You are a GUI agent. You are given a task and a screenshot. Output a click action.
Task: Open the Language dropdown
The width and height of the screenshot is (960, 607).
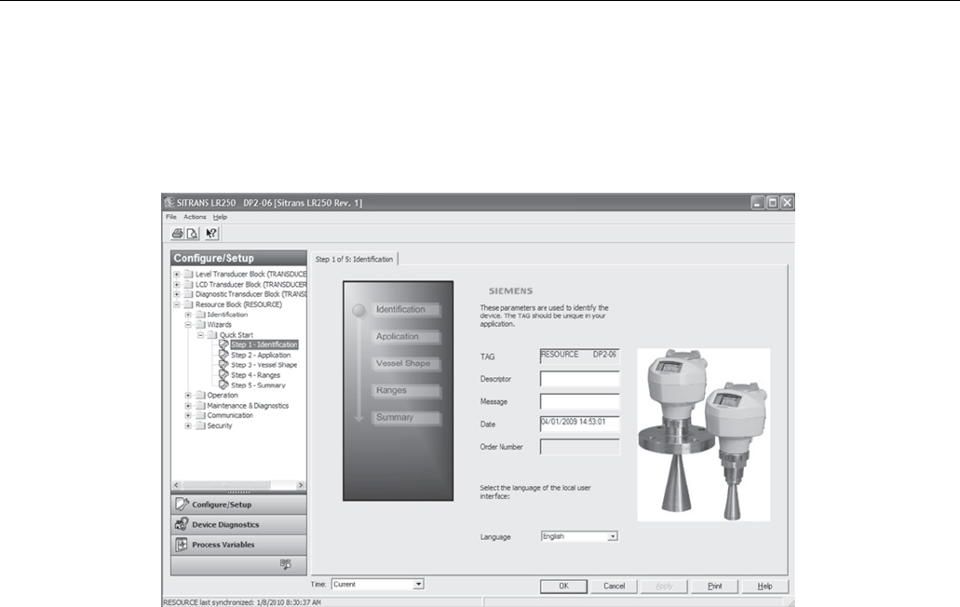click(613, 536)
